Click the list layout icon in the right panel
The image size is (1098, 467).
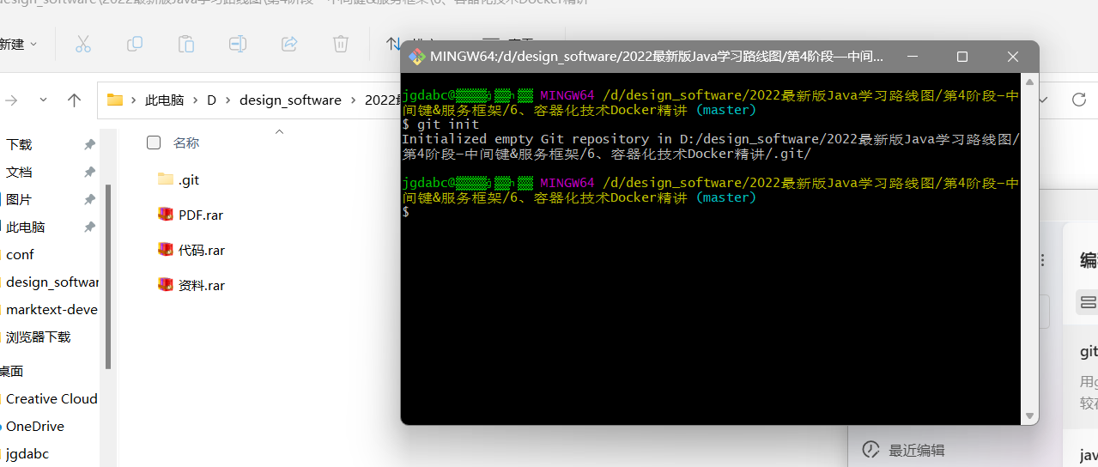click(x=1088, y=302)
